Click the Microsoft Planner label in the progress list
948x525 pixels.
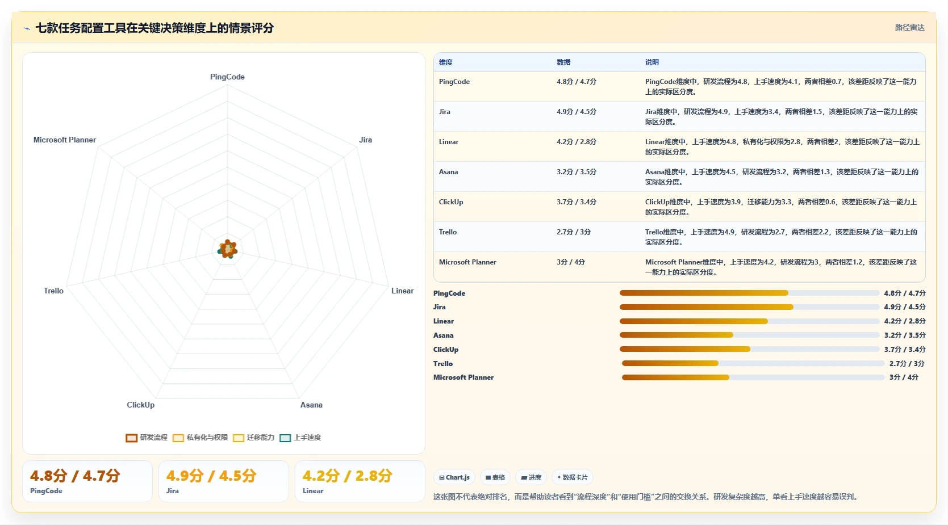pyautogui.click(x=463, y=377)
